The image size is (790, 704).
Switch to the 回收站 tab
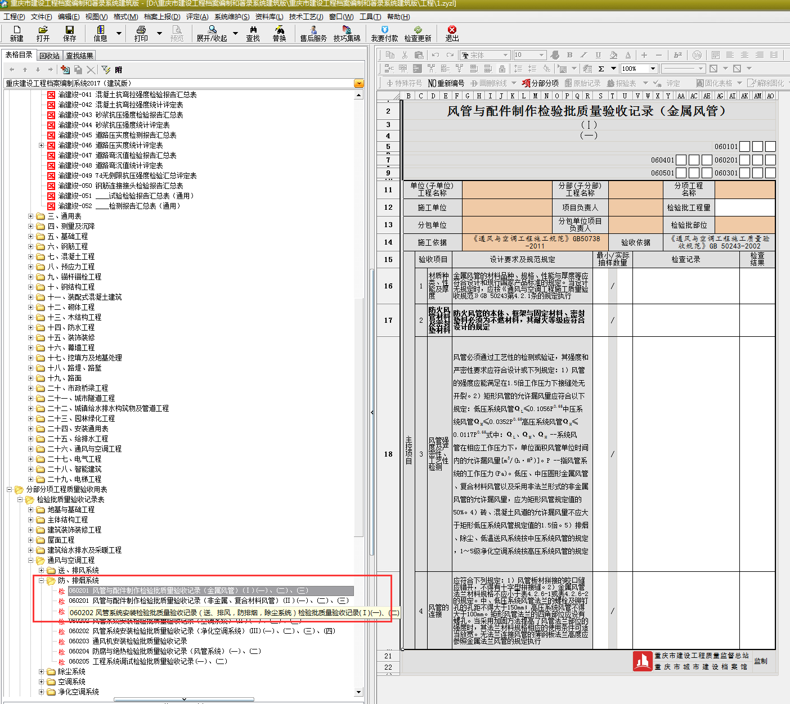50,56
